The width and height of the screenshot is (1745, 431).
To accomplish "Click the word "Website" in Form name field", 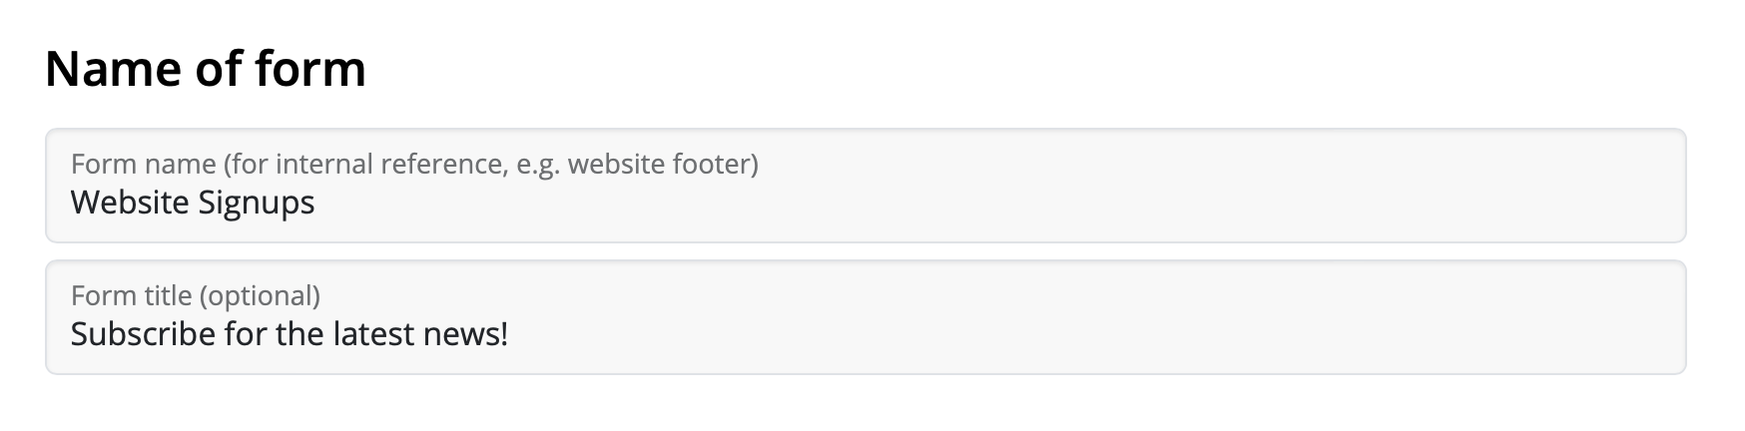I will 130,203.
